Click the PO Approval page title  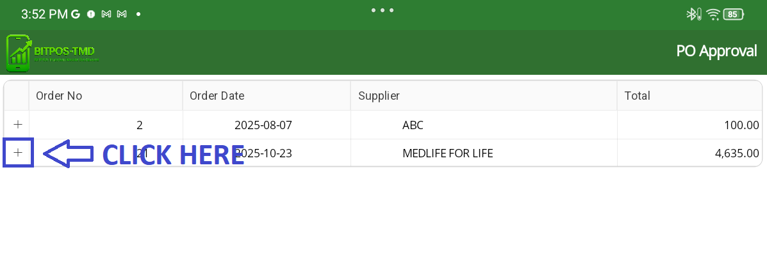[716, 51]
